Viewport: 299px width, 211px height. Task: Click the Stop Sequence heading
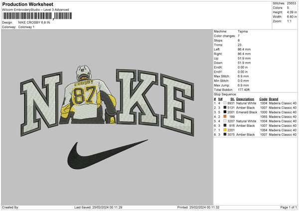point(225,95)
